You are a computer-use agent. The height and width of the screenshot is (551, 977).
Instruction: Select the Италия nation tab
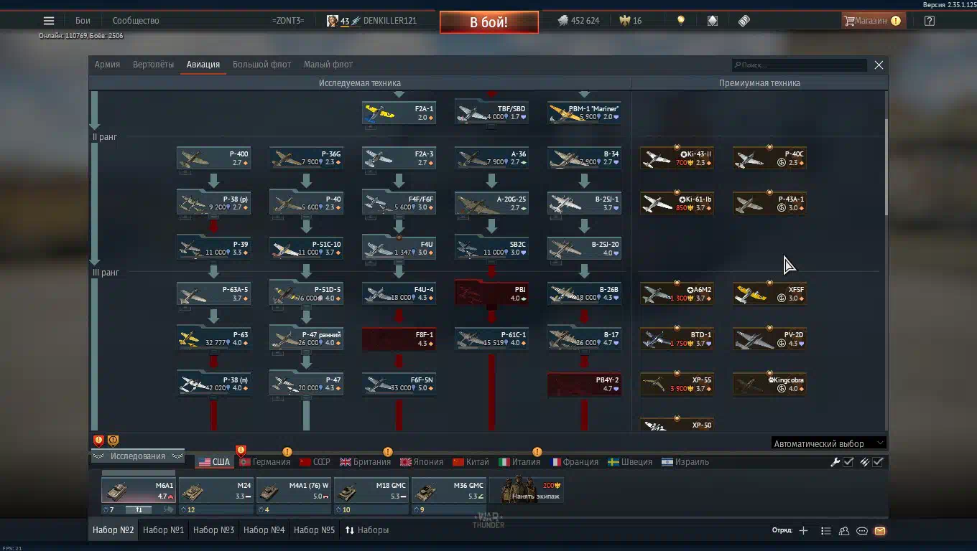pos(519,462)
